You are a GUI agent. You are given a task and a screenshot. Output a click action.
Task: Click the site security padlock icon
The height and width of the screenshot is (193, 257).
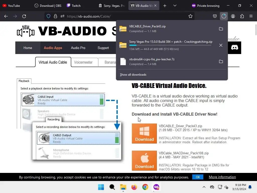pos(55,16)
